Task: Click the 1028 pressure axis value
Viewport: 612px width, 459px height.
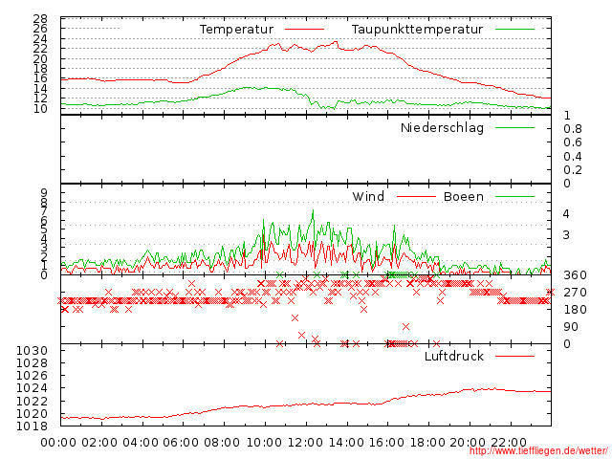Action: 32,363
